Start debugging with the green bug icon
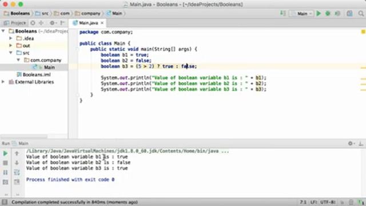Screen dimensions: 366x206 coord(328,13)
